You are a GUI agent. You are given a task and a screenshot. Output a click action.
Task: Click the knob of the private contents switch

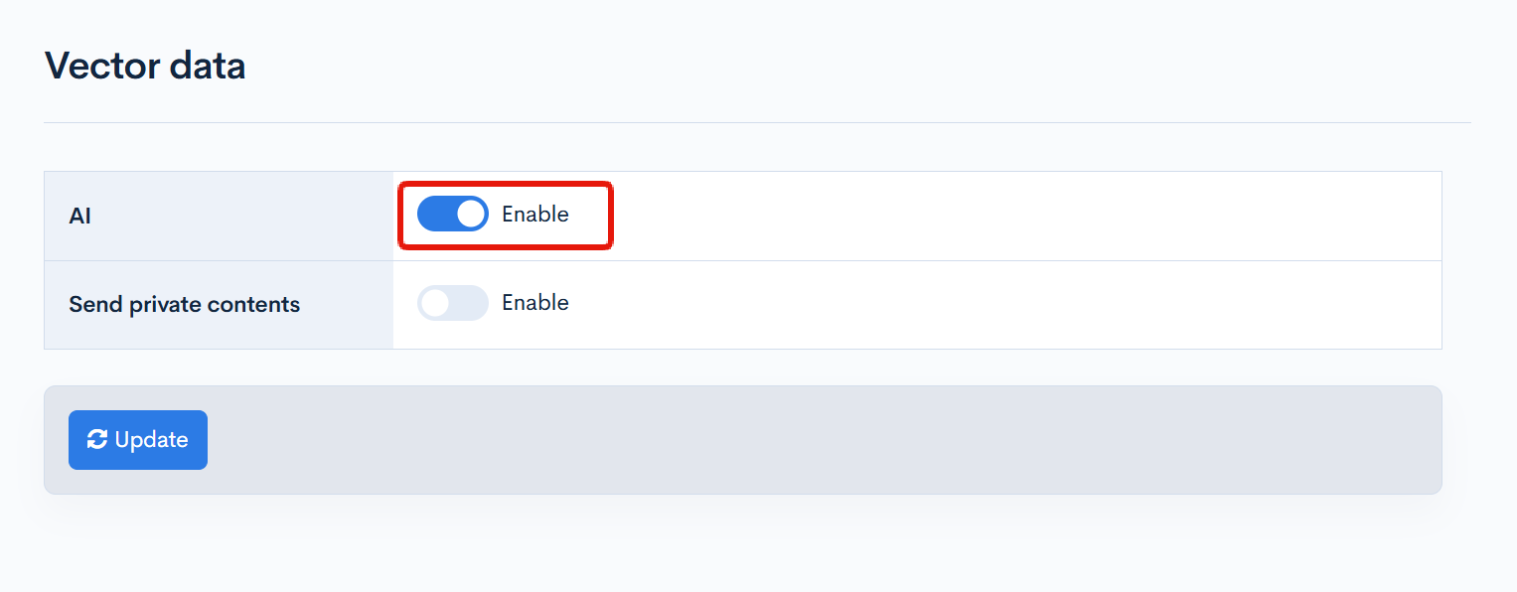click(x=435, y=303)
